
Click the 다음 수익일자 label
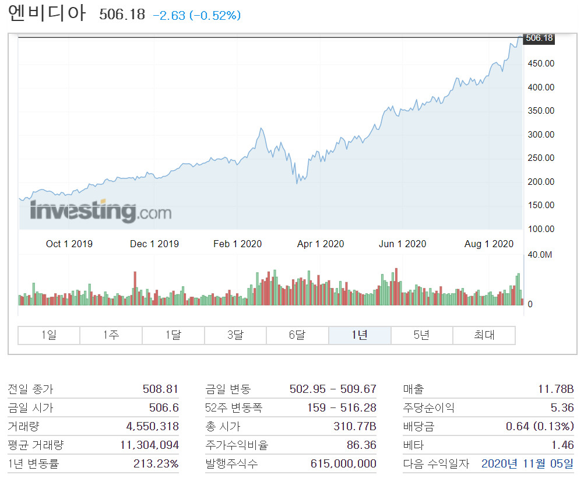436,464
